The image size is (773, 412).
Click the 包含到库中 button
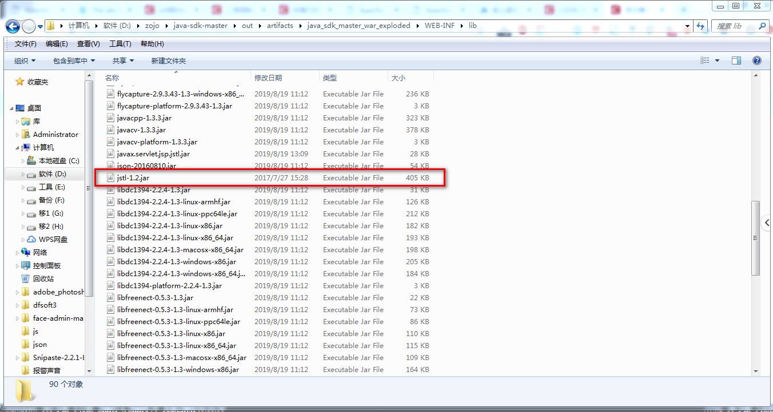71,60
